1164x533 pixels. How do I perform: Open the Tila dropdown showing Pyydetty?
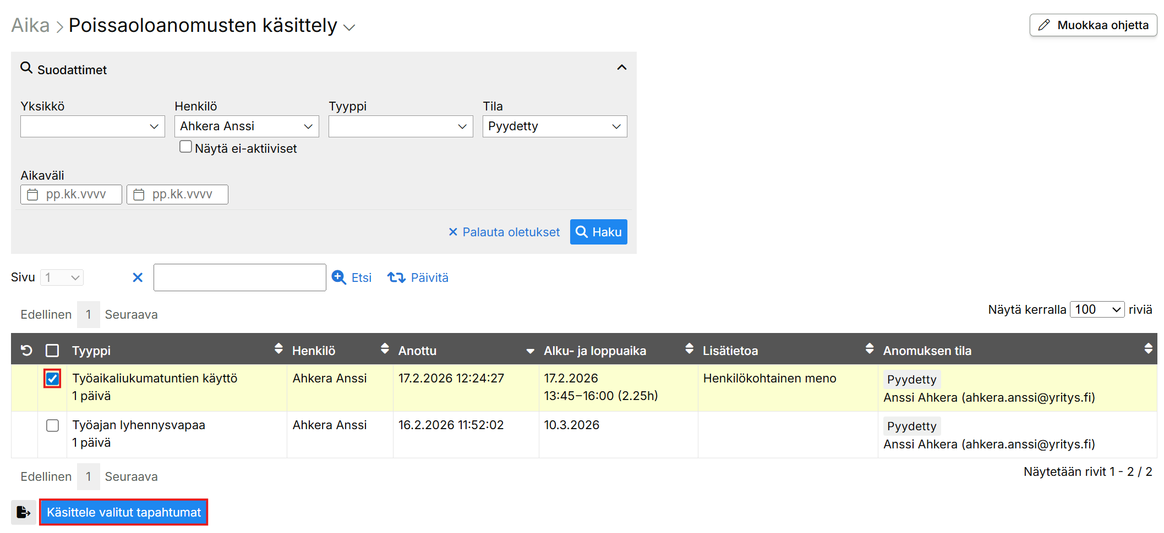coord(554,126)
